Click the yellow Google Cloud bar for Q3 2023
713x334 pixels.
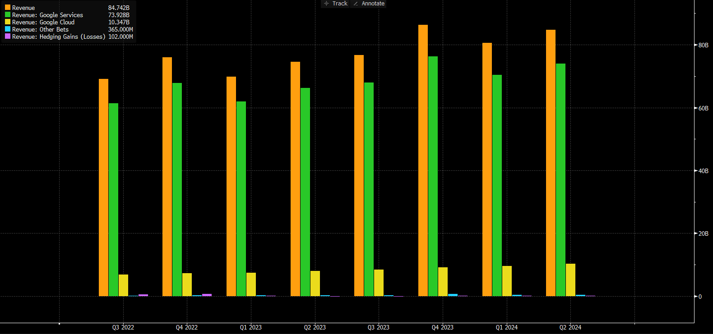pyautogui.click(x=379, y=283)
